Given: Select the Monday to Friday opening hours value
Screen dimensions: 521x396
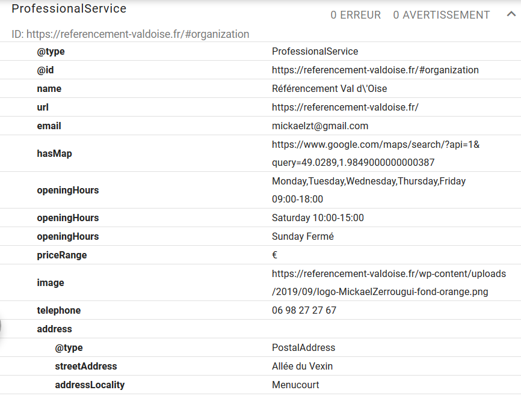Looking at the screenshot, I should [x=369, y=190].
